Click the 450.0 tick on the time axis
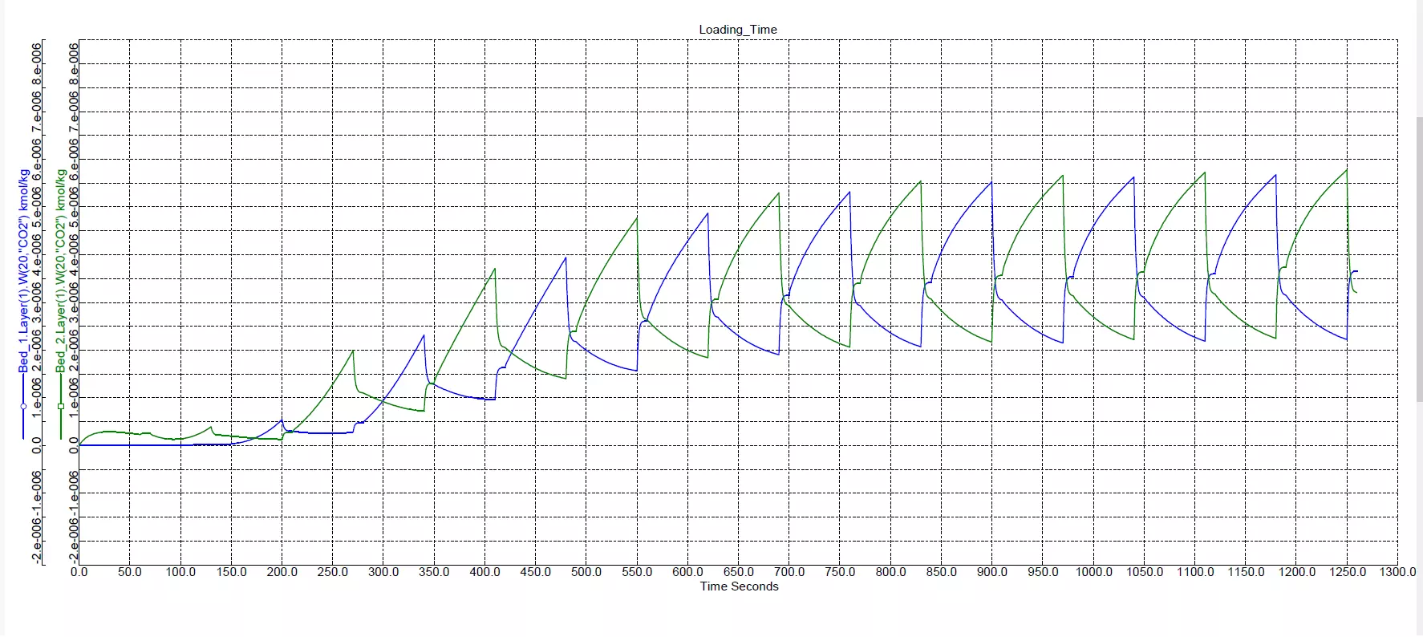 point(535,572)
